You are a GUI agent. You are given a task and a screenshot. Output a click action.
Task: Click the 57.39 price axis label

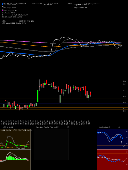point(124,96)
